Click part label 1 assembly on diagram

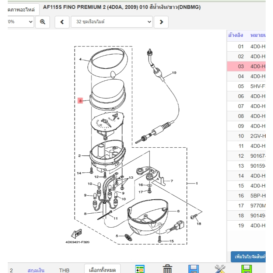click(197, 183)
